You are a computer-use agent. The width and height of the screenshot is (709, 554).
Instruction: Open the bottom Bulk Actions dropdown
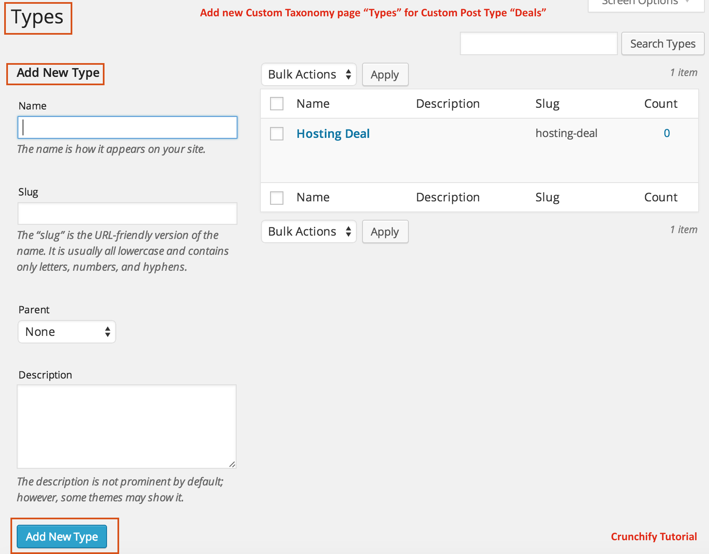(x=309, y=231)
